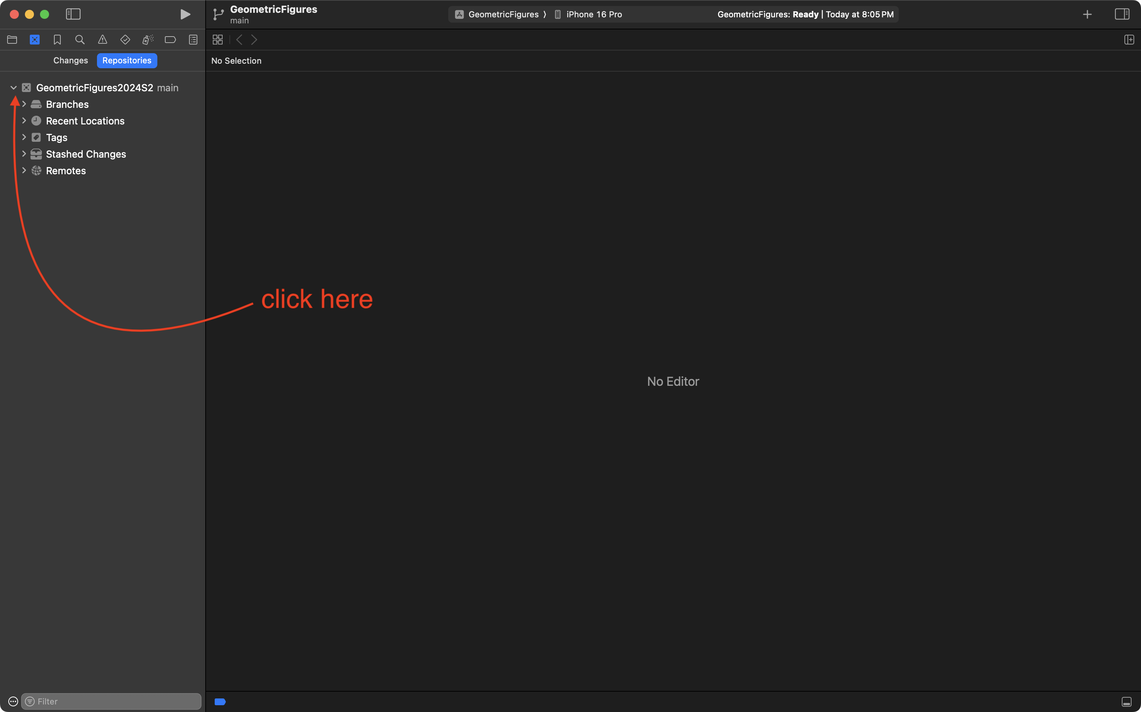
Task: Open the Issue navigator warning icon
Action: click(102, 40)
